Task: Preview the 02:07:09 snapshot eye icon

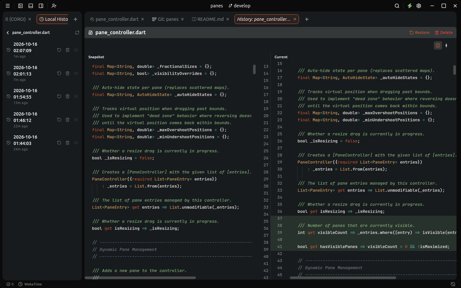Action: pyautogui.click(x=76, y=50)
